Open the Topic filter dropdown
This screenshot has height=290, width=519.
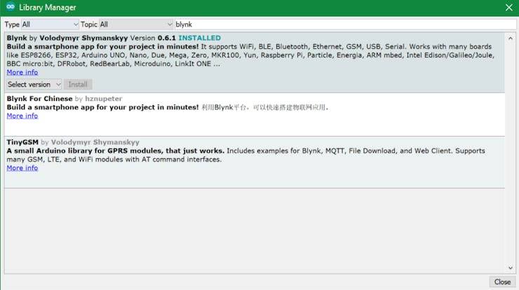[x=136, y=25]
